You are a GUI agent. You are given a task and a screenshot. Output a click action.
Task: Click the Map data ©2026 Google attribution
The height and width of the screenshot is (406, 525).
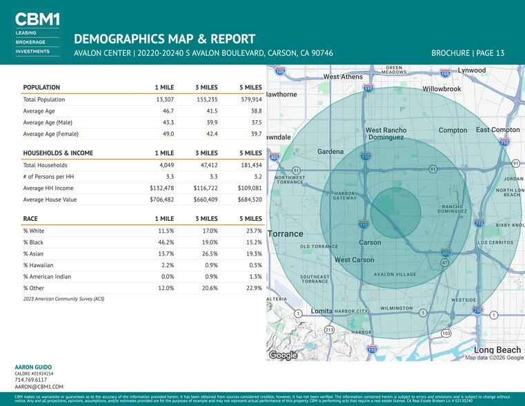[494, 358]
